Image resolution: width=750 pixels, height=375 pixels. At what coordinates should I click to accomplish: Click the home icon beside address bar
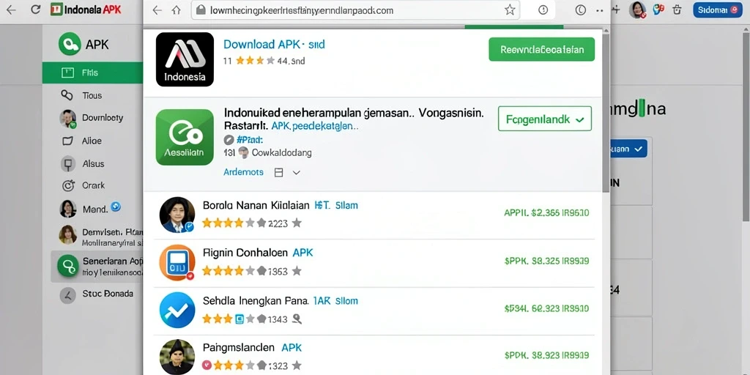point(177,10)
